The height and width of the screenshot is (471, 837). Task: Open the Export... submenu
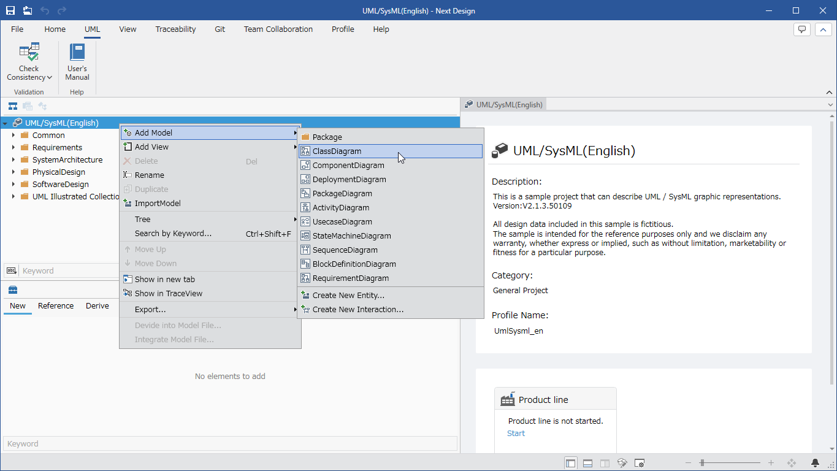click(210, 309)
